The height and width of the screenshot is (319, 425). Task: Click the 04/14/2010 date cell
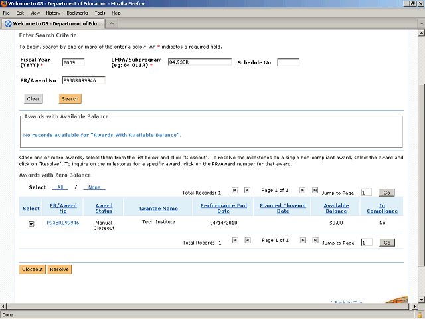pyautogui.click(x=224, y=223)
